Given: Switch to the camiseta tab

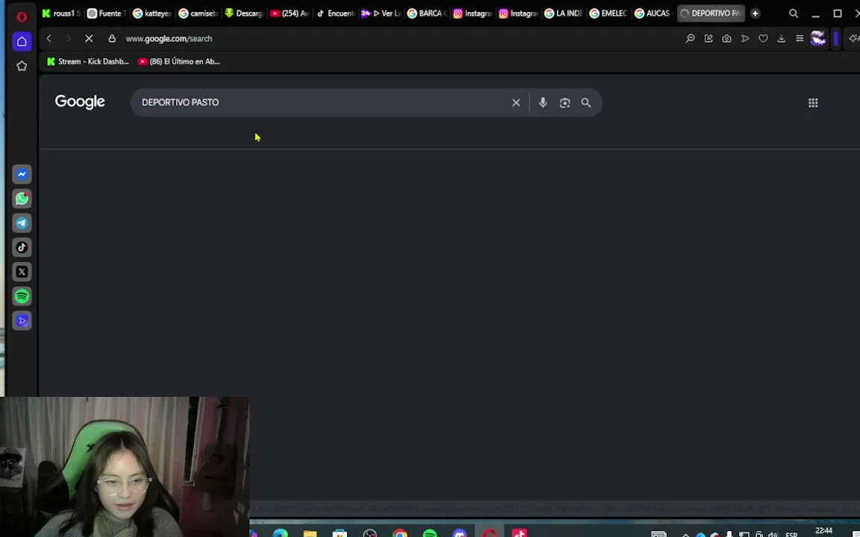Looking at the screenshot, I should [198, 13].
